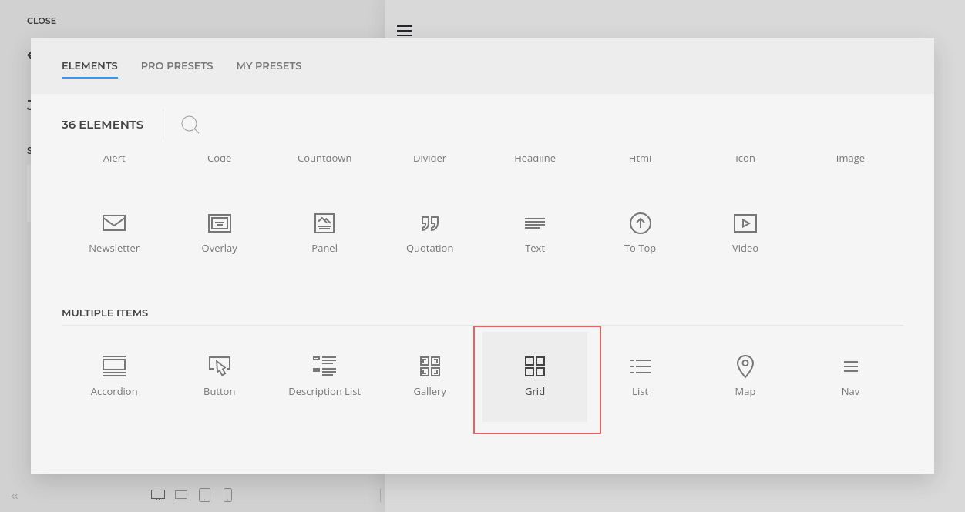Click the Icon element label
The image size is (965, 512).
(x=745, y=159)
